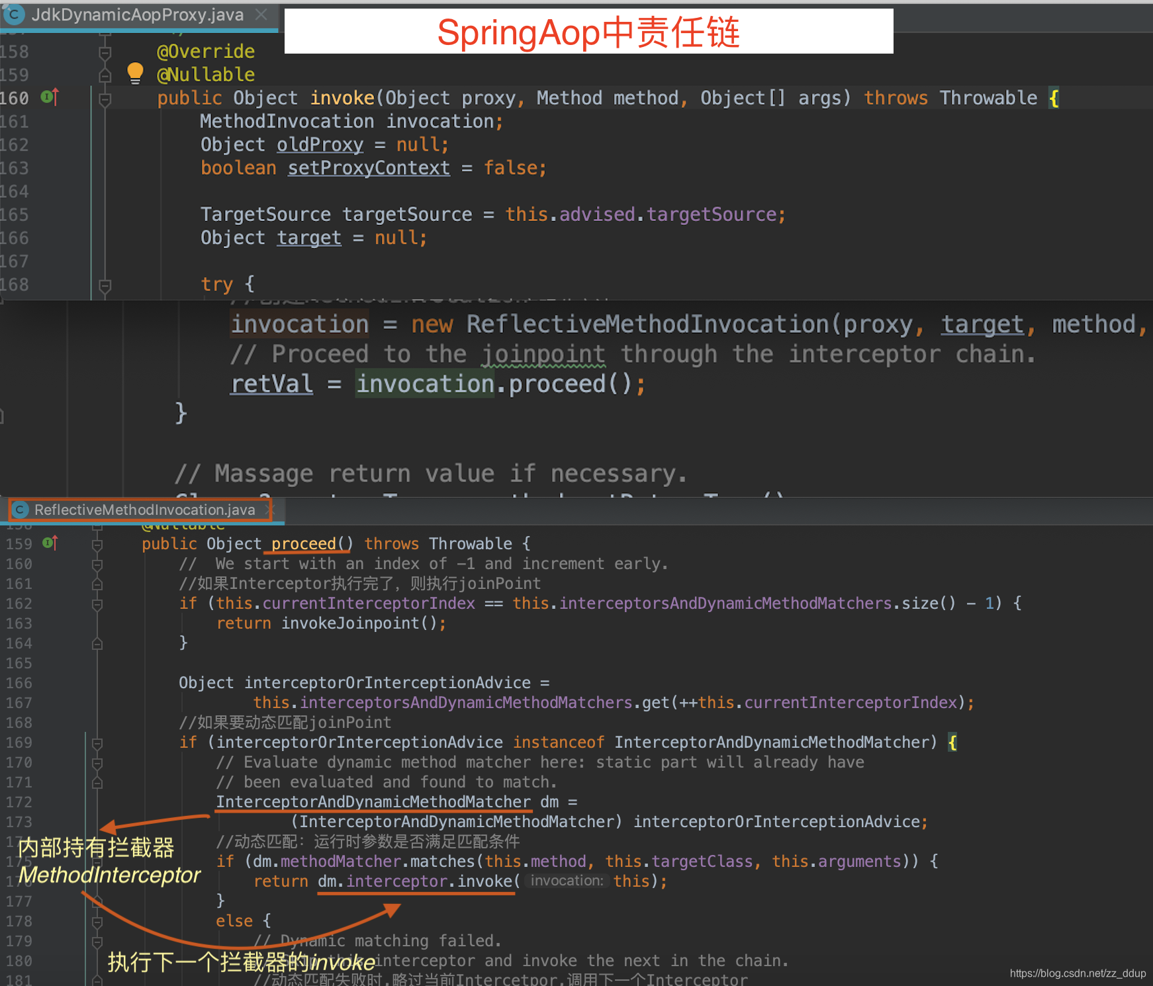Image resolution: width=1153 pixels, height=986 pixels.
Task: Click the underlined joinpoint word in comment
Action: (x=543, y=354)
